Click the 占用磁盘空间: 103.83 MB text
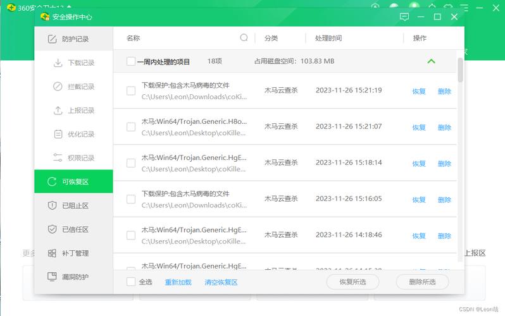Image resolution: width=505 pixels, height=316 pixels. (294, 61)
